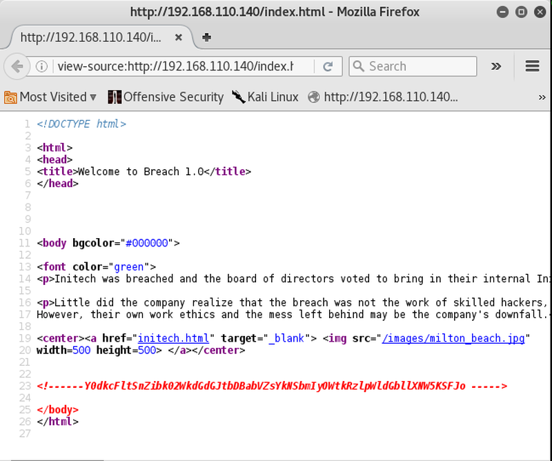Open the Kali Linux bookmark
This screenshot has height=461, width=552.
point(265,97)
